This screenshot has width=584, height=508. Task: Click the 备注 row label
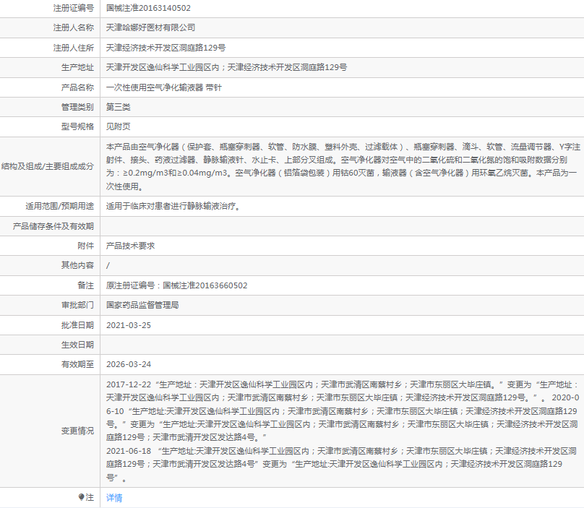(x=86, y=285)
